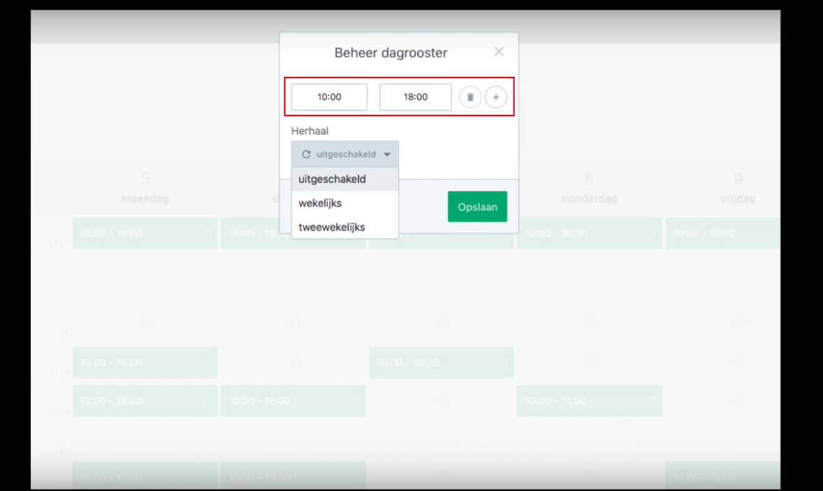Delete the 10:00–18:00 time slot via trash icon
Image resolution: width=823 pixels, height=491 pixels.
point(470,98)
